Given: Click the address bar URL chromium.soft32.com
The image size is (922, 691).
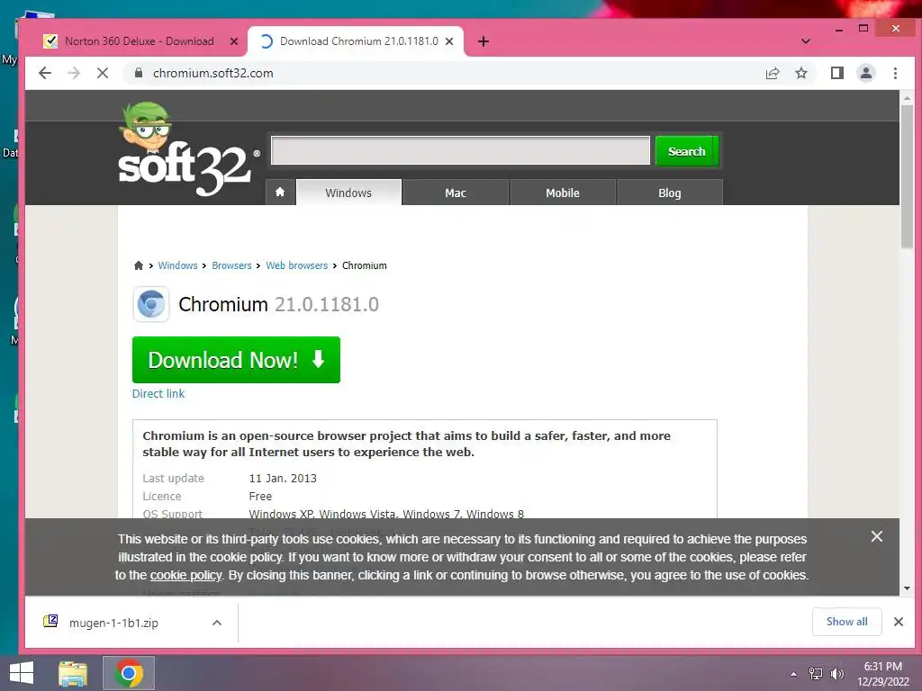Looking at the screenshot, I should click(212, 73).
